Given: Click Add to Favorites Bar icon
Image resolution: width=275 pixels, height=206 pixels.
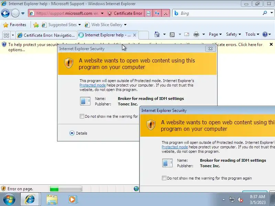Looking at the screenshot, I should pyautogui.click(x=36, y=25).
